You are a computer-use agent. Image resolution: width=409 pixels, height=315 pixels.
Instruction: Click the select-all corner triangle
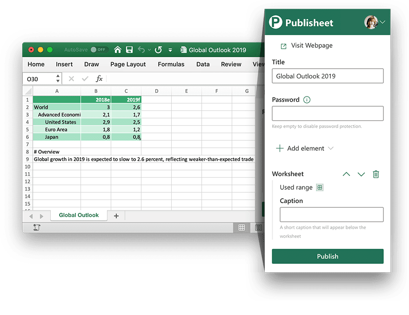point(27,91)
